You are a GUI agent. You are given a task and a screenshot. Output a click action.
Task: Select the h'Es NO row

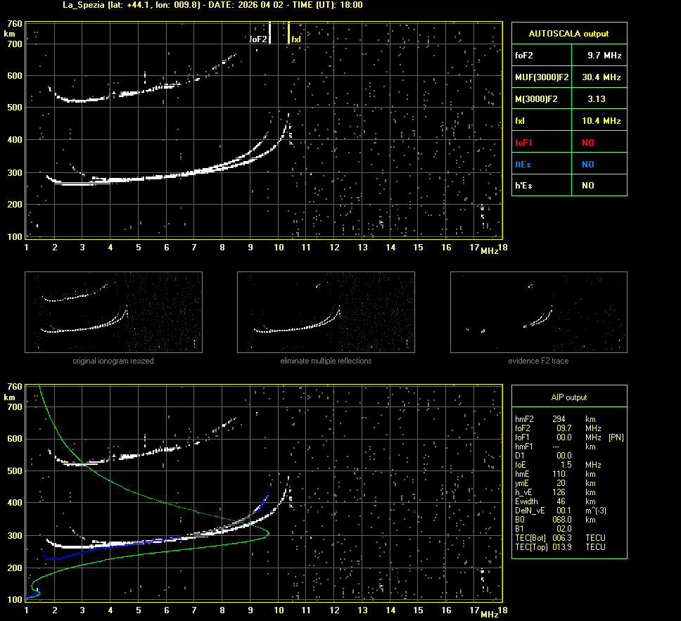(x=568, y=186)
